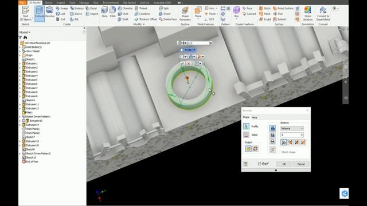Select the Draft tool
The height and width of the screenshot is (206, 367).
123,19
